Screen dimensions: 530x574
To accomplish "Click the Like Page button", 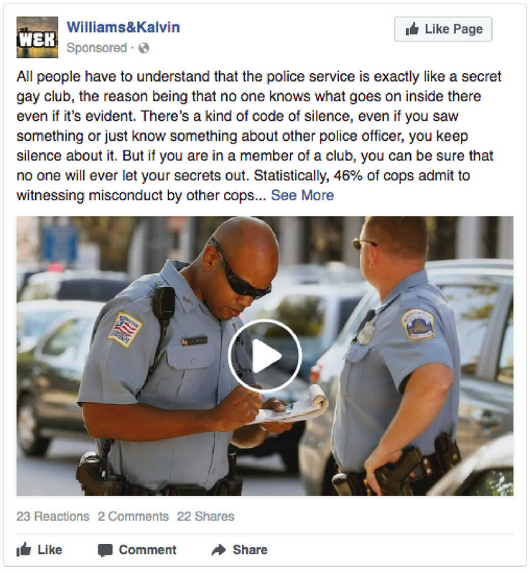I will coord(443,29).
